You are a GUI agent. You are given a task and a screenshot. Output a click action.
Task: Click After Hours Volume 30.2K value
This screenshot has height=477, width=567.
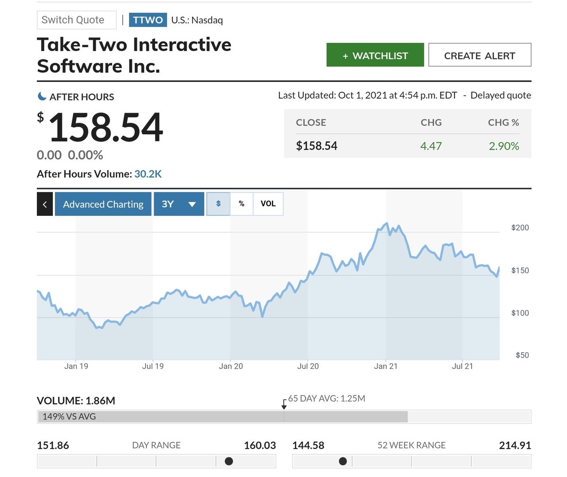(148, 174)
